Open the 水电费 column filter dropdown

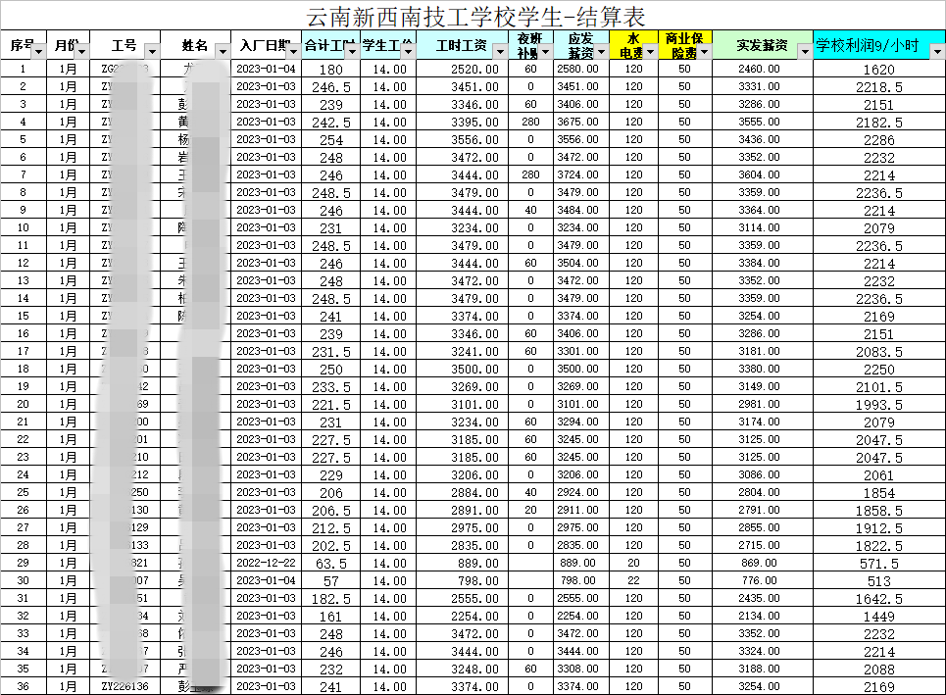[x=650, y=52]
